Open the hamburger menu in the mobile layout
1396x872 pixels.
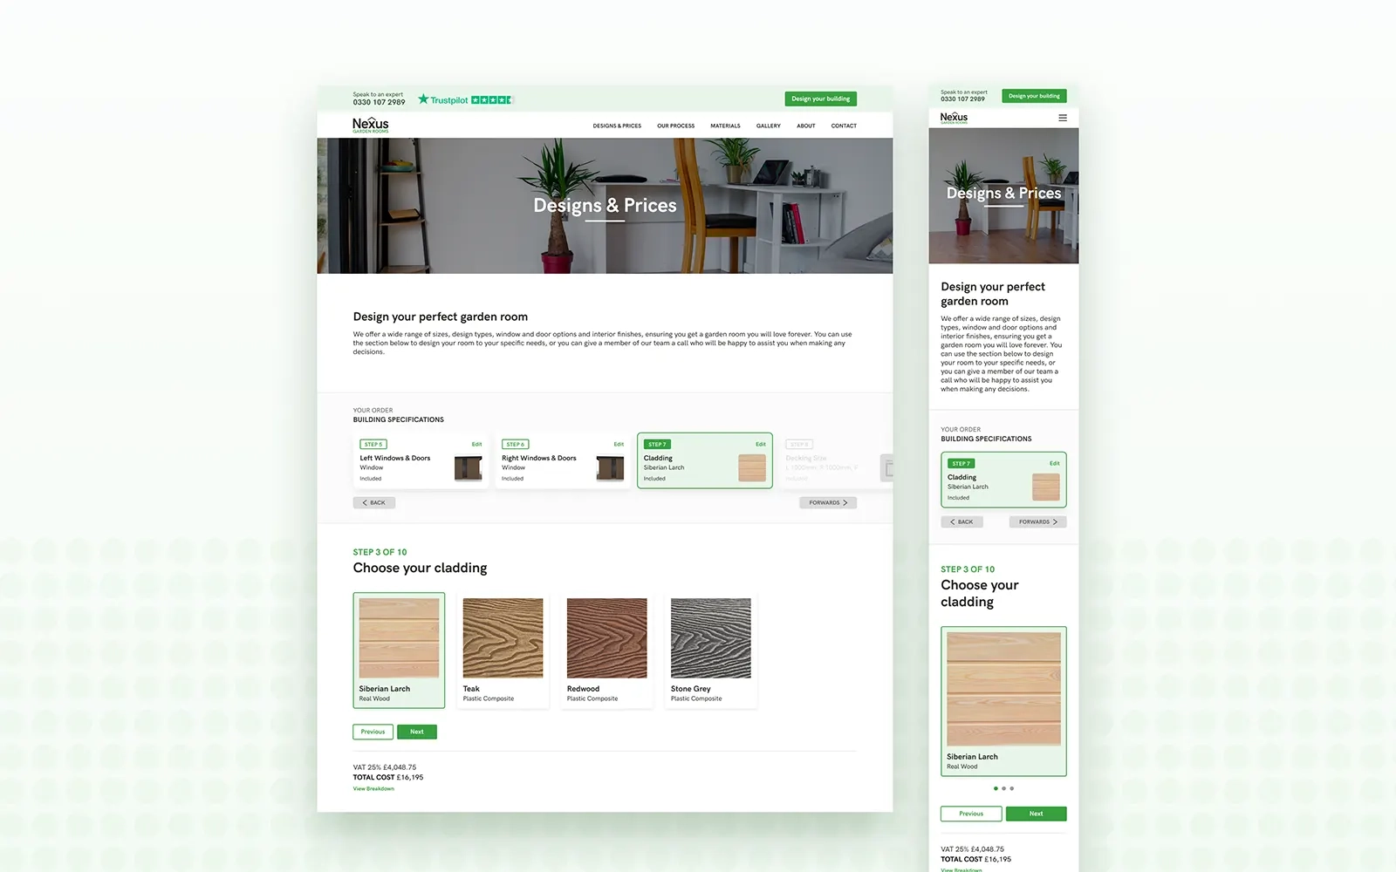tap(1062, 117)
